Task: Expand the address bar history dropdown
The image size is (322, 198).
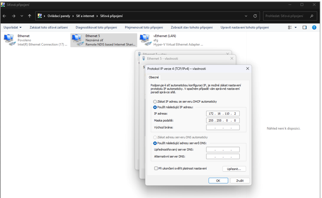Action: click(x=246, y=16)
